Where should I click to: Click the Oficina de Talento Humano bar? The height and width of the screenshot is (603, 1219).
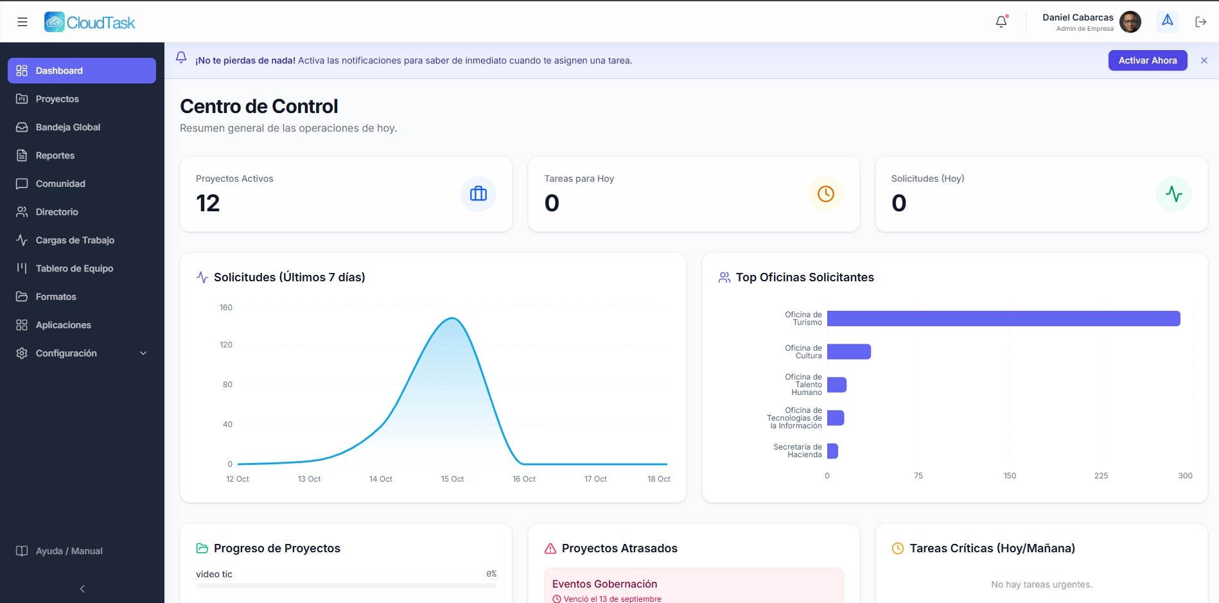tap(837, 385)
